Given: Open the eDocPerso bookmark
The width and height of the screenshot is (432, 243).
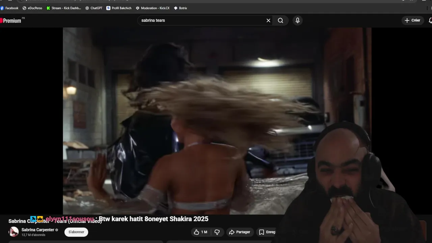Looking at the screenshot, I should click(x=32, y=8).
